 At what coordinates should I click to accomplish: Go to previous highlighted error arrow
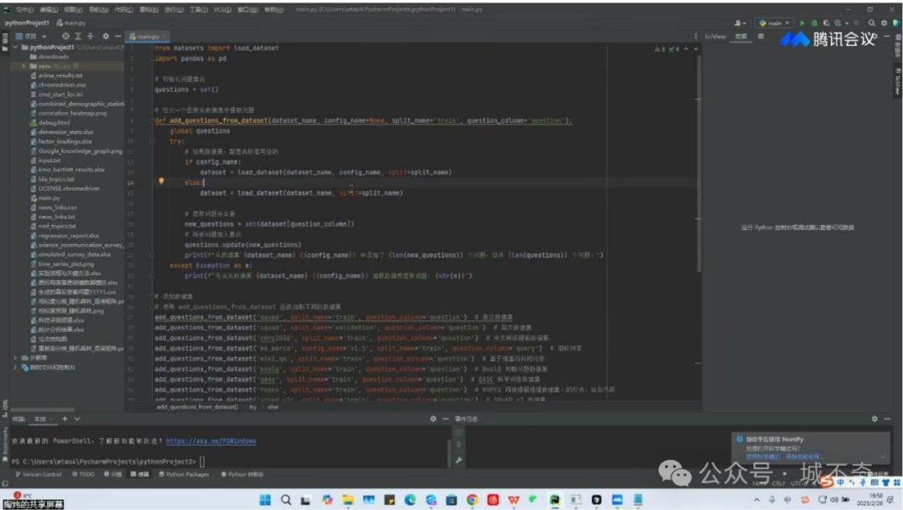pos(686,49)
